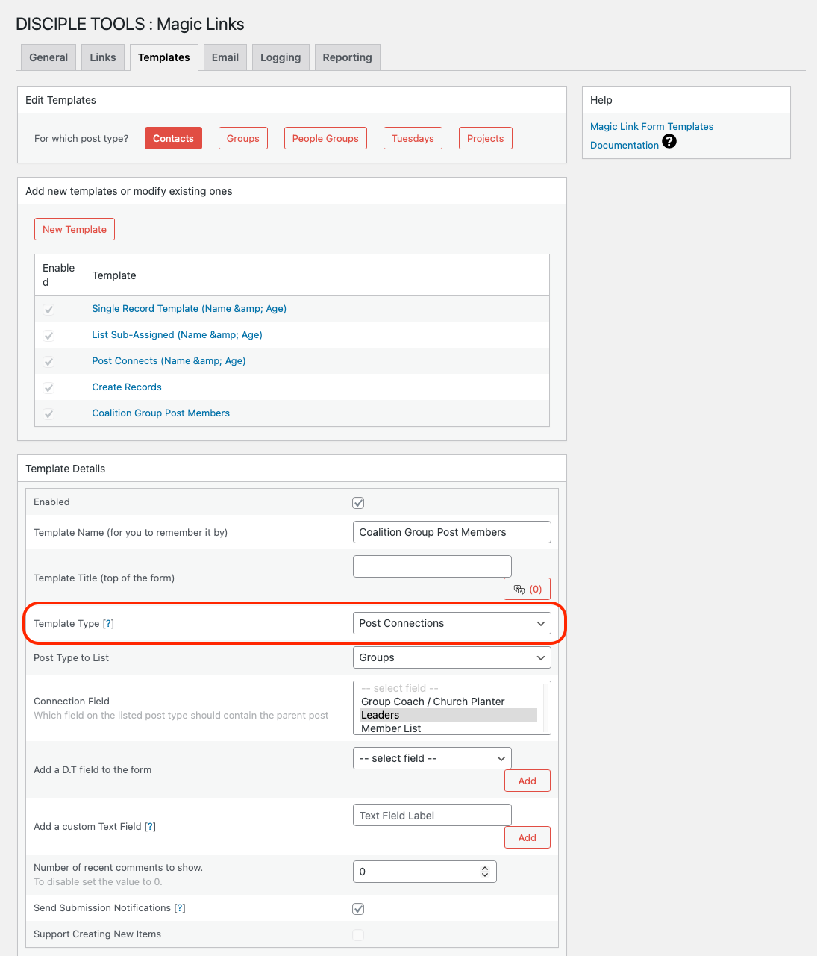Image resolution: width=817 pixels, height=956 pixels.
Task: Click the help question mark icon beside Documentation
Action: click(669, 141)
